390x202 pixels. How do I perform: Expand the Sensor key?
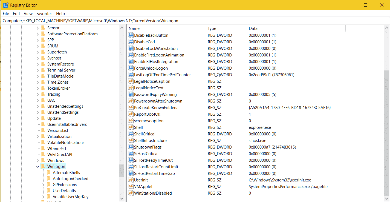[x=37, y=28]
